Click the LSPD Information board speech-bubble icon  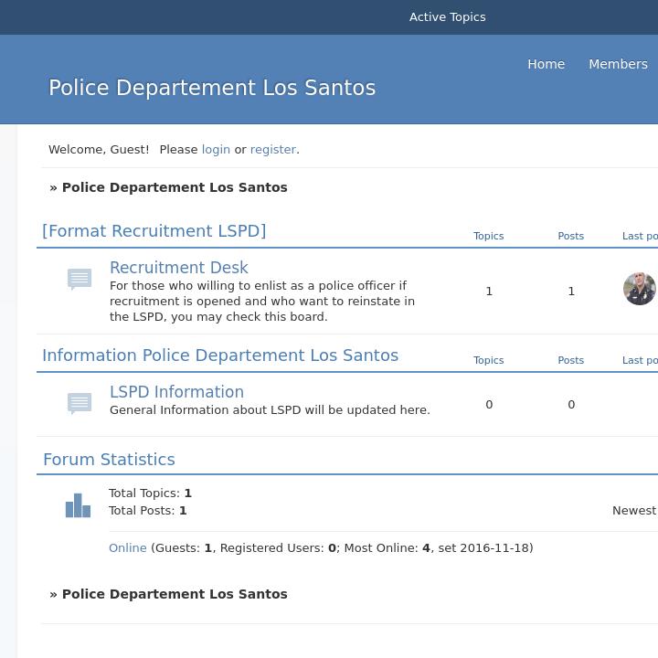[x=80, y=403]
